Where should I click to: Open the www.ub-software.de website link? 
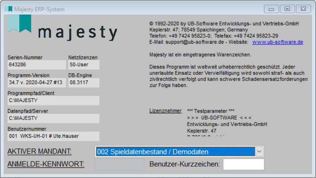[278, 42]
